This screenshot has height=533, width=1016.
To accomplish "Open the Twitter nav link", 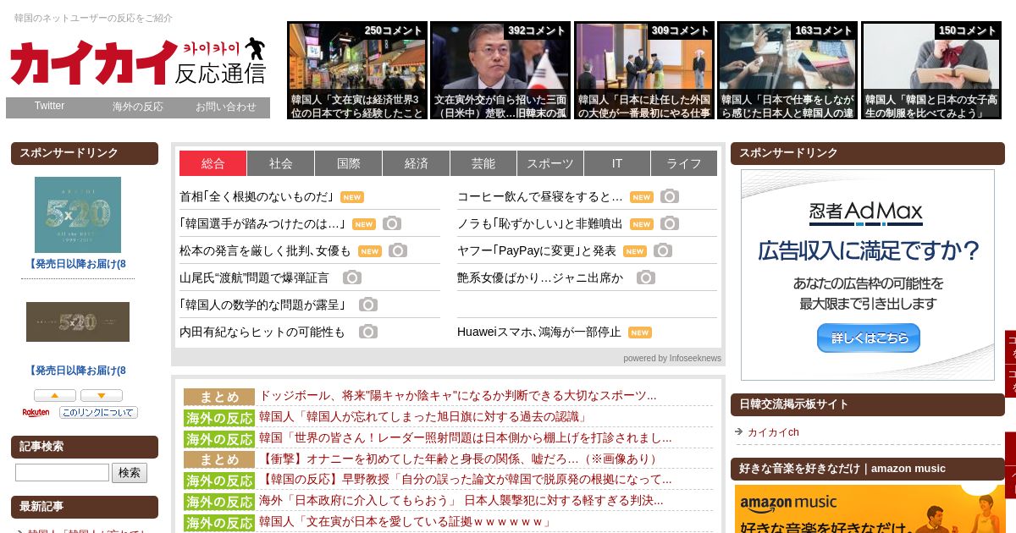I will [49, 107].
